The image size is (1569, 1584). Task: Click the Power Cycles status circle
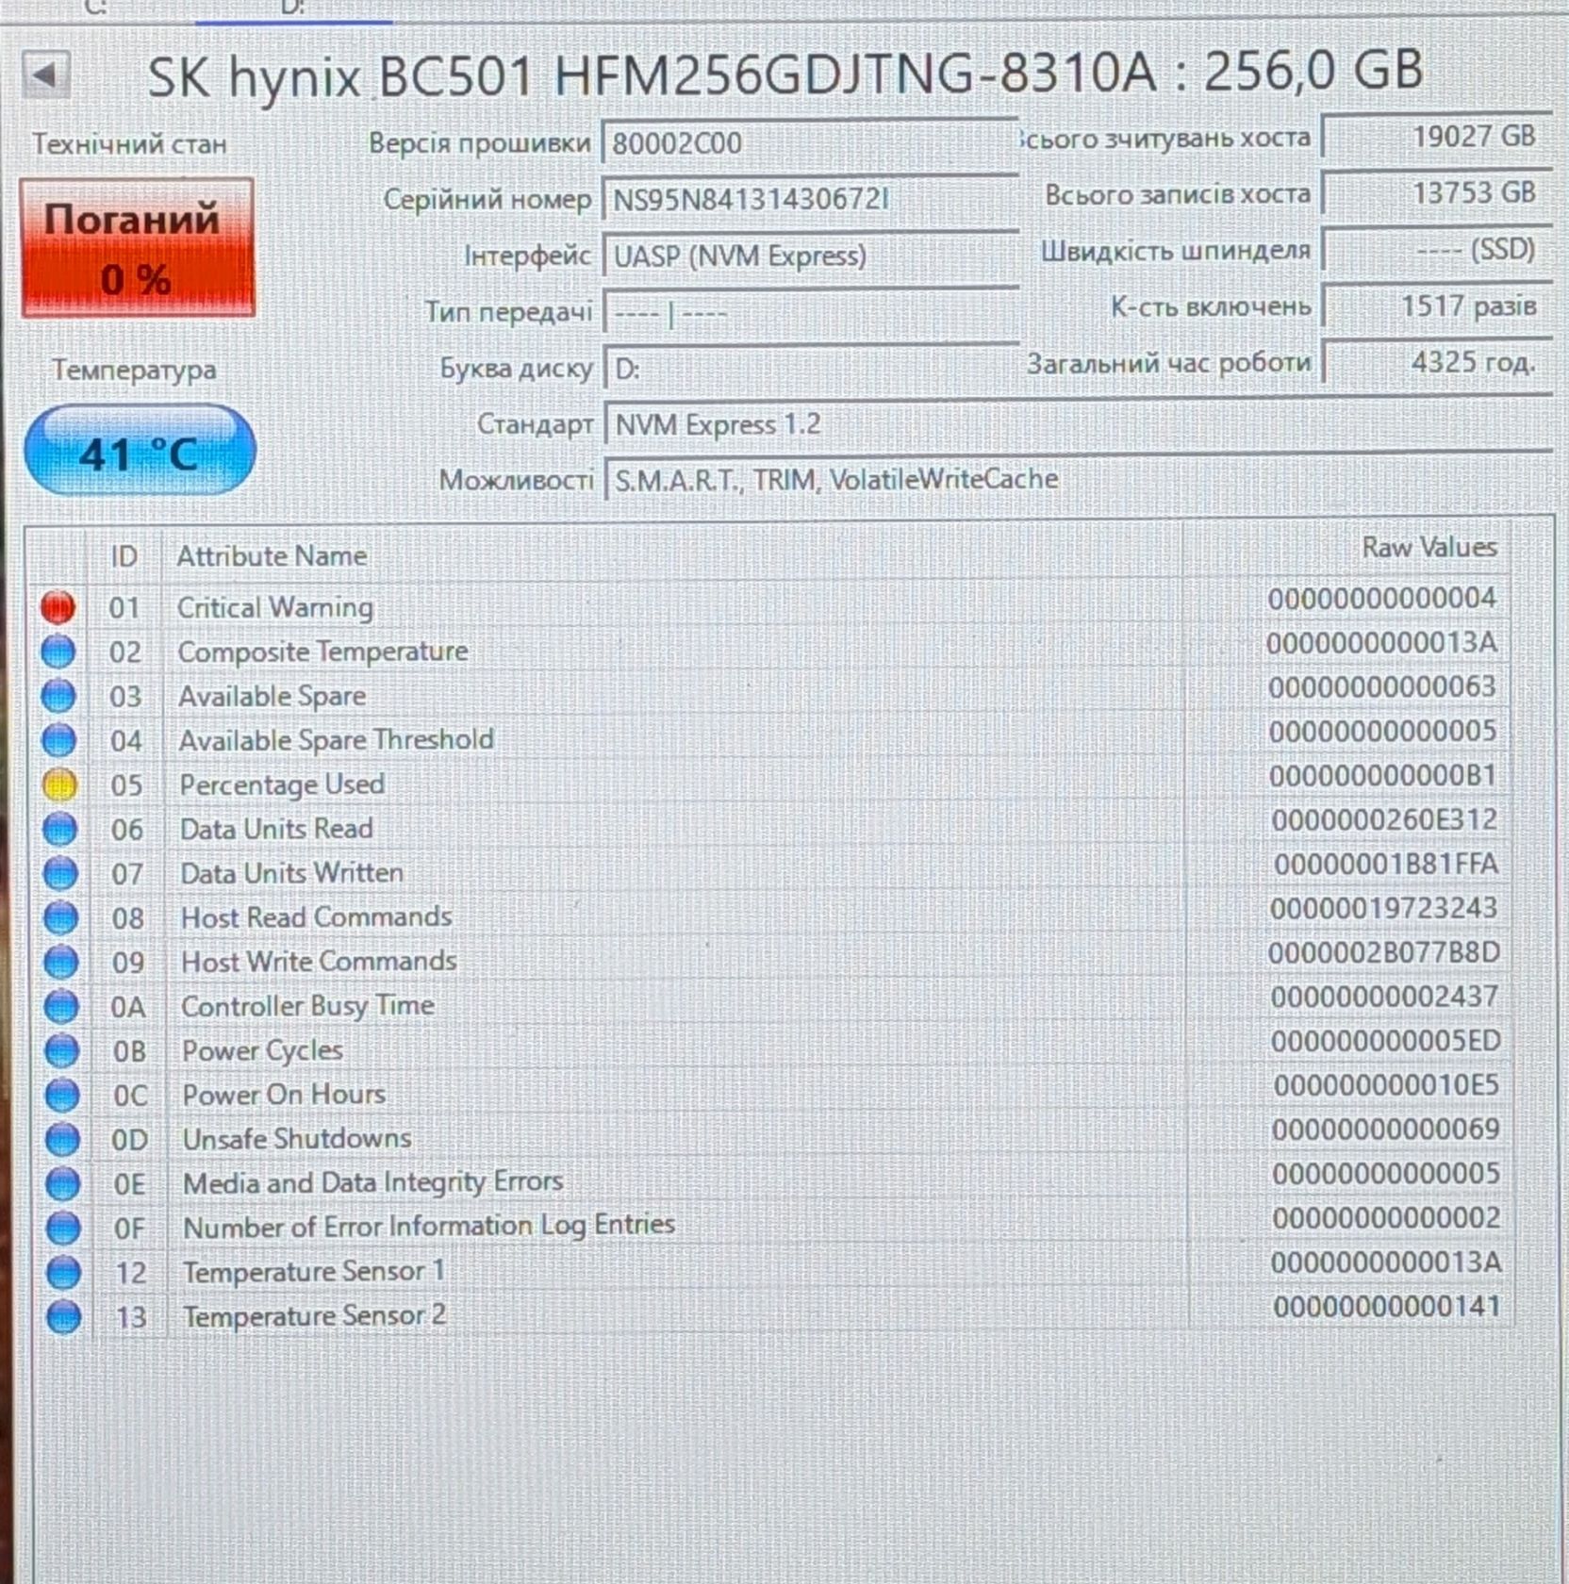coord(61,1050)
